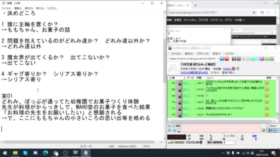The image size is (280, 157).
Task: Click the Notepad icon in the taskbar
Action: tap(86, 153)
